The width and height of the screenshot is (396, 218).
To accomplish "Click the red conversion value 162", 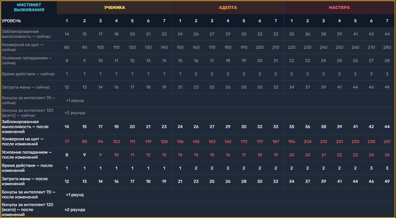I will [x=228, y=142].
